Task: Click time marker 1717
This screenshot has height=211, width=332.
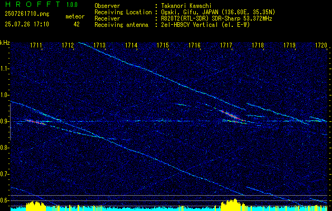Action: (x=226, y=45)
